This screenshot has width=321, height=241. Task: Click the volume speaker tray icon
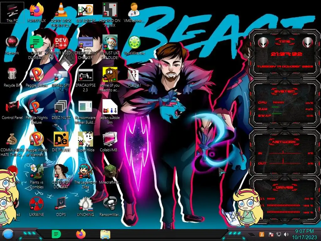pos(286,234)
